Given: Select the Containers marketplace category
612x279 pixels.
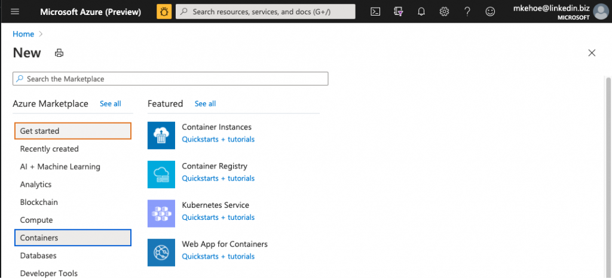Looking at the screenshot, I should point(72,238).
